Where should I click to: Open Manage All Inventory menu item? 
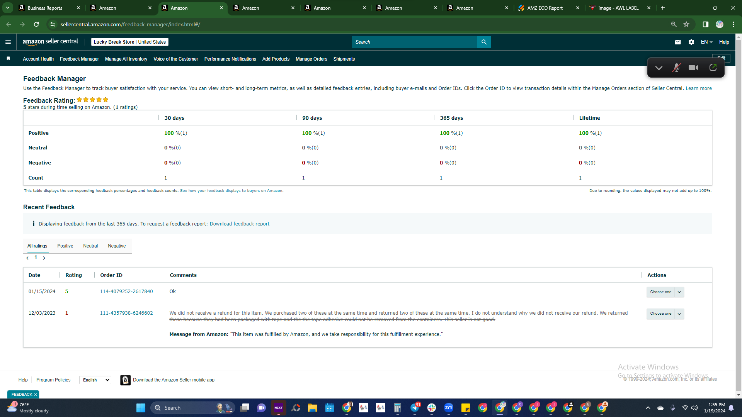click(126, 59)
